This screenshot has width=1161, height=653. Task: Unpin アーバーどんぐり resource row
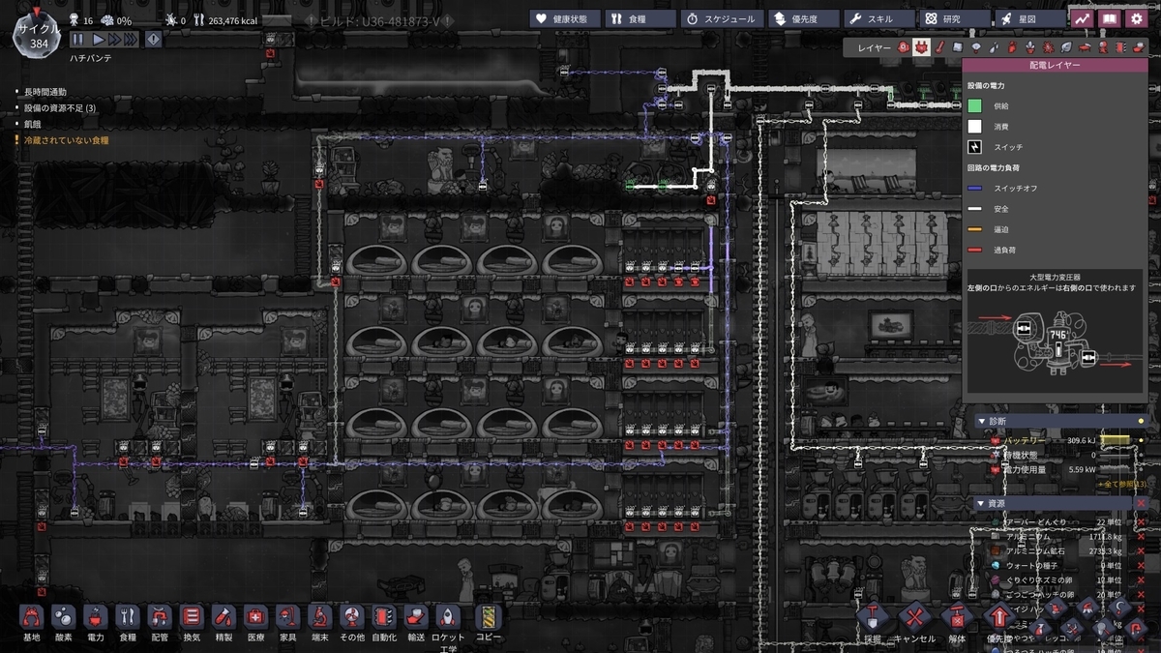(x=1141, y=521)
